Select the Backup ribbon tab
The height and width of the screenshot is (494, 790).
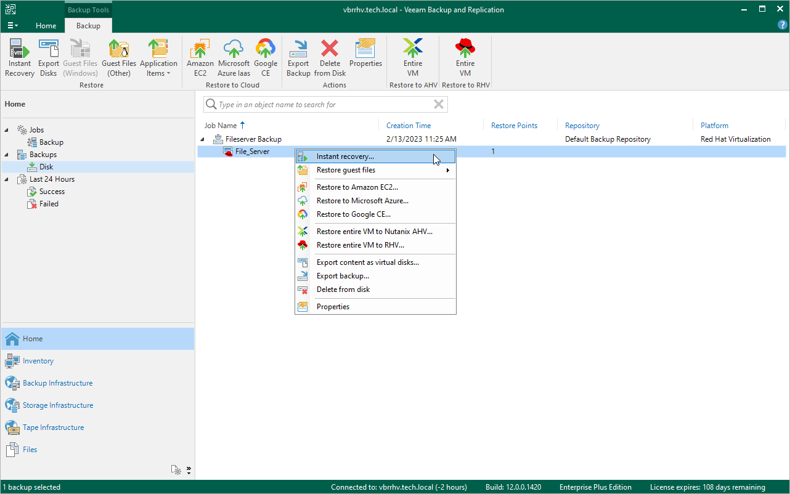[x=88, y=26]
